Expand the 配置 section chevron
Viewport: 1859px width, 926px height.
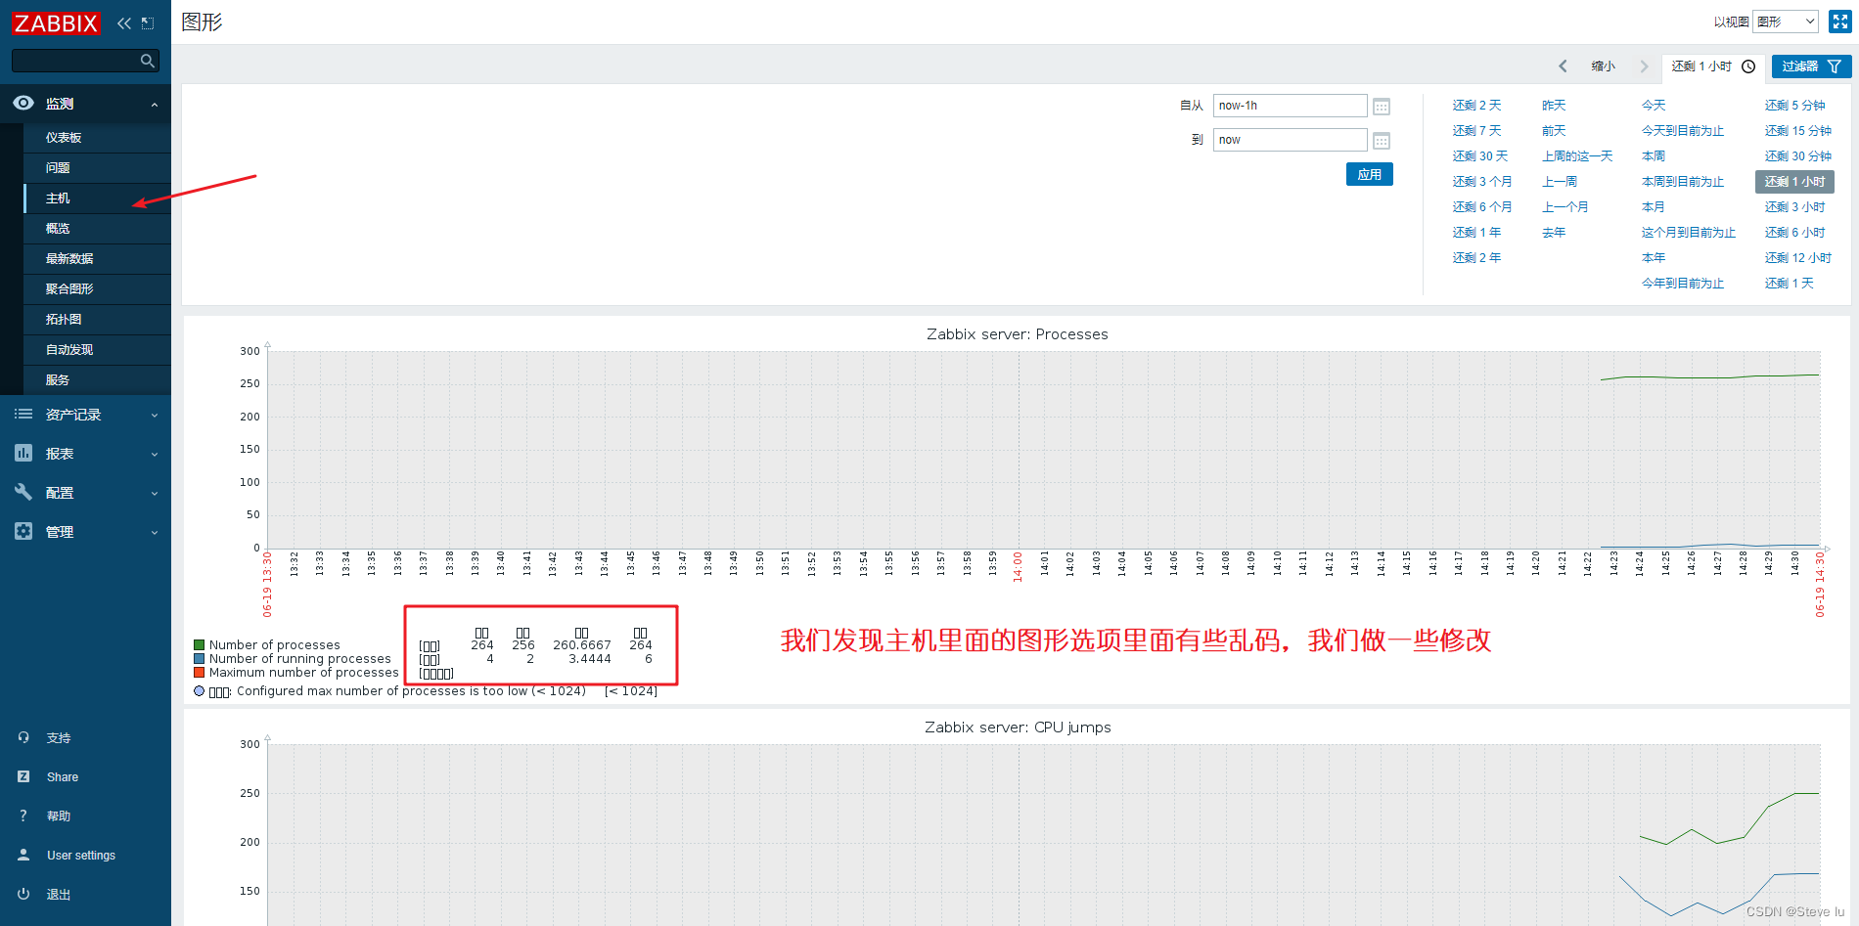click(155, 494)
